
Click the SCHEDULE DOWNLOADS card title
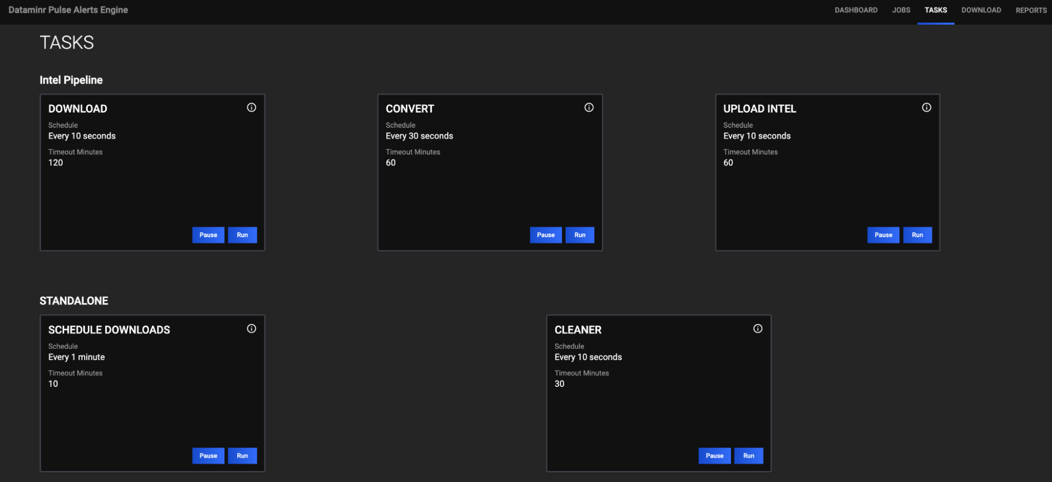pyautogui.click(x=109, y=329)
